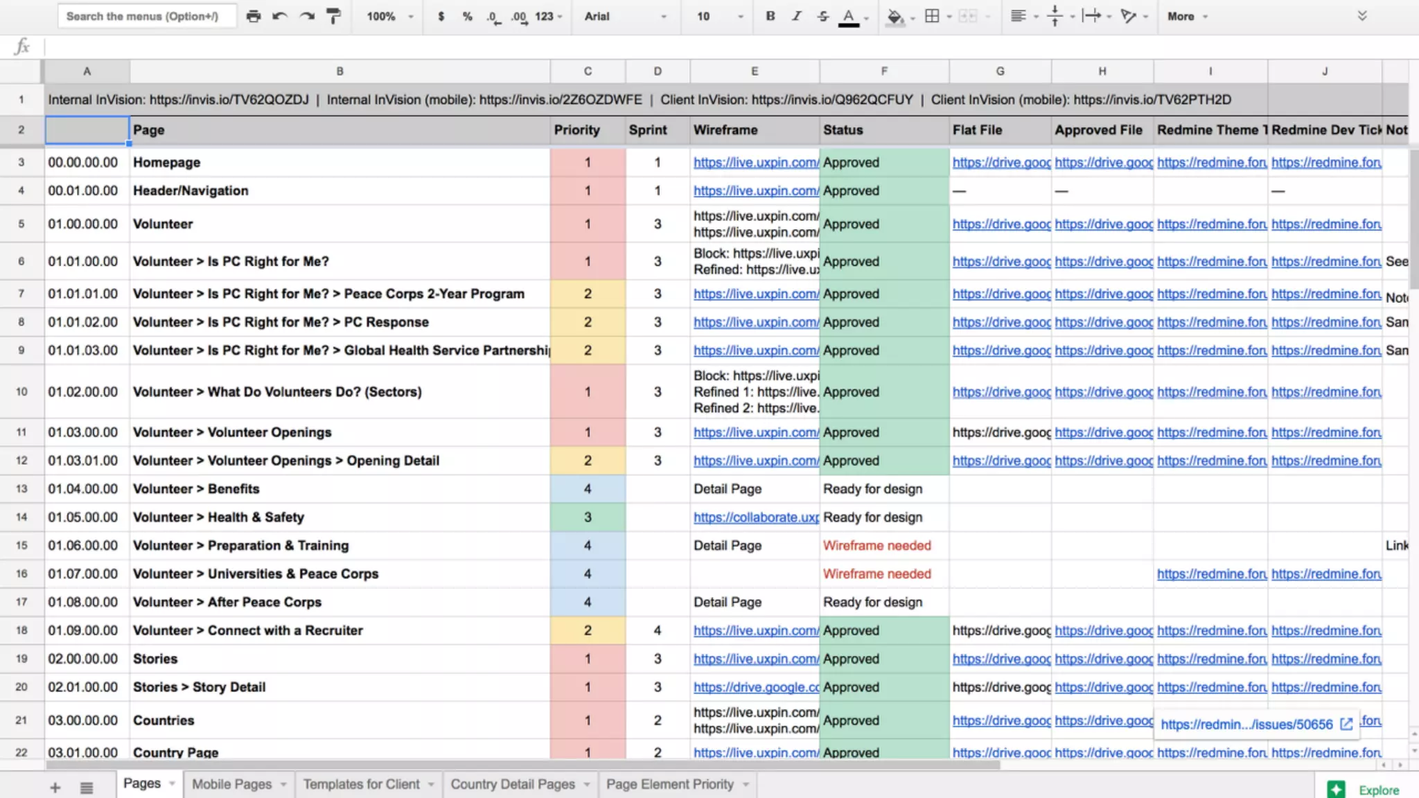
Task: Open the borders tool
Action: pos(932,16)
